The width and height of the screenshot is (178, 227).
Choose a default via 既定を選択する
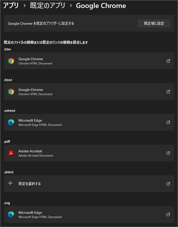(x=29, y=184)
